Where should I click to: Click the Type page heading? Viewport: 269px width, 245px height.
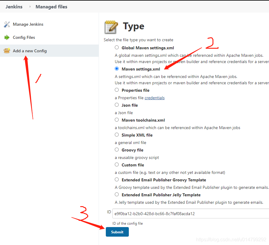click(x=134, y=26)
